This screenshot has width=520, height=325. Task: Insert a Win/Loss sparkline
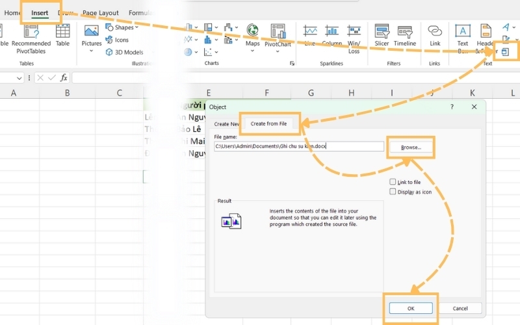(354, 39)
